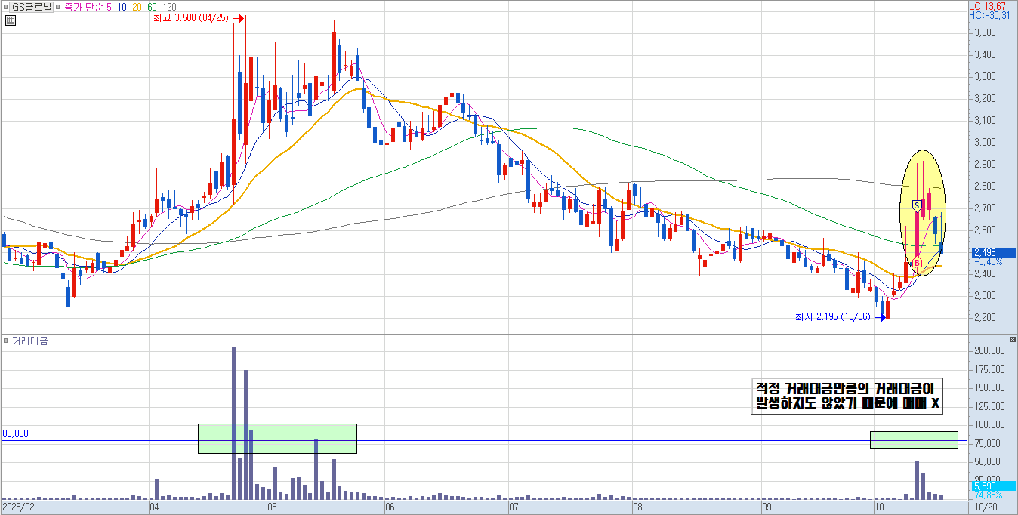Click the 200,000 volume axis value
1018x515 pixels.
[x=988, y=352]
